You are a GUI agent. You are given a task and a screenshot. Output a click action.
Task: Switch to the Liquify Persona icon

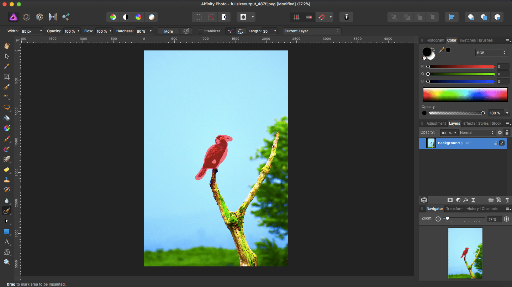click(26, 17)
